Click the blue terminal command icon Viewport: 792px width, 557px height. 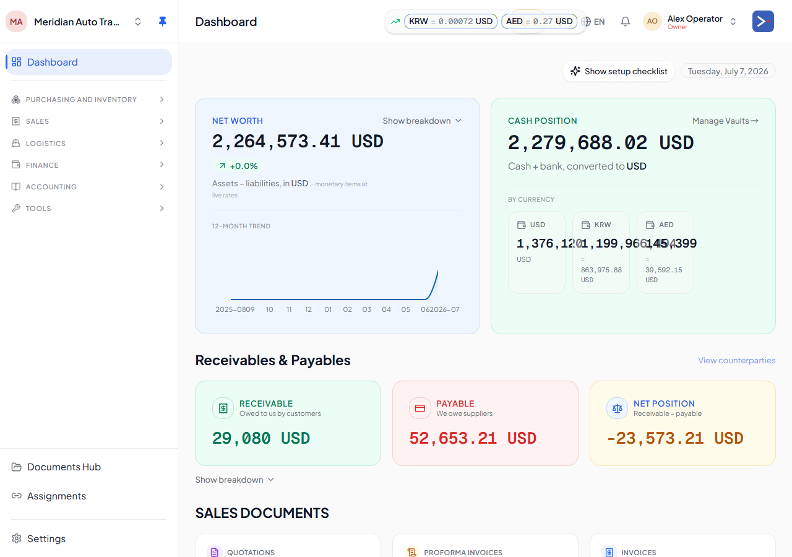[x=763, y=22]
